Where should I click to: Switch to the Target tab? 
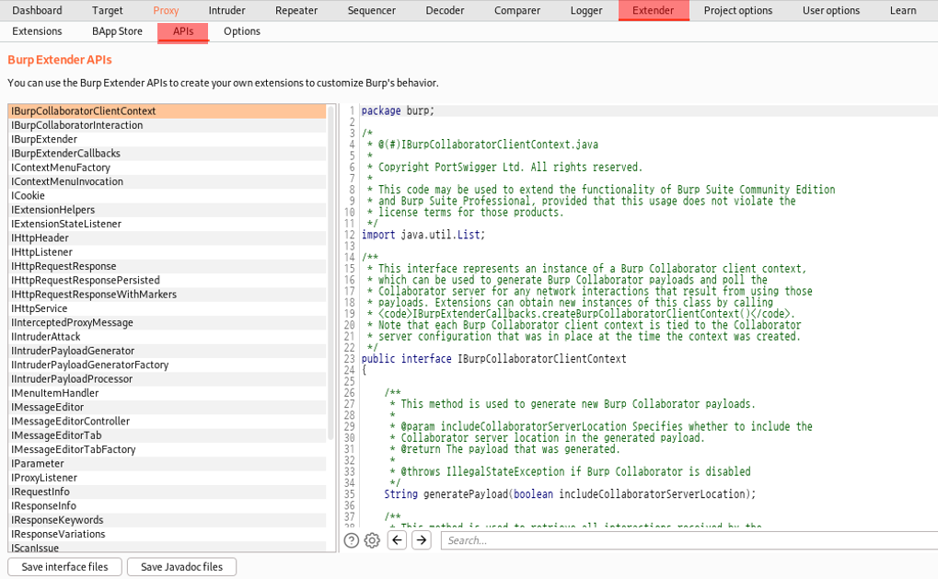click(x=107, y=10)
